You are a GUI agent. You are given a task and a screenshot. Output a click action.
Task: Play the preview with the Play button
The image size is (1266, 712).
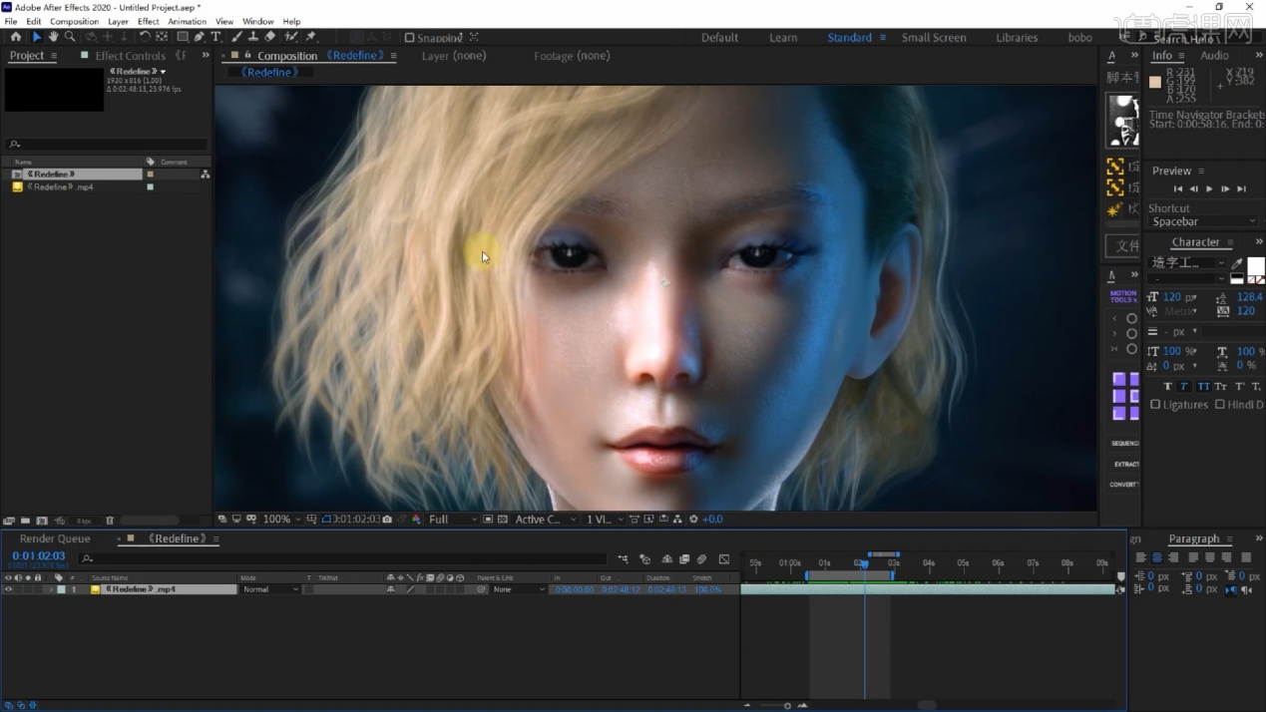[x=1209, y=188]
